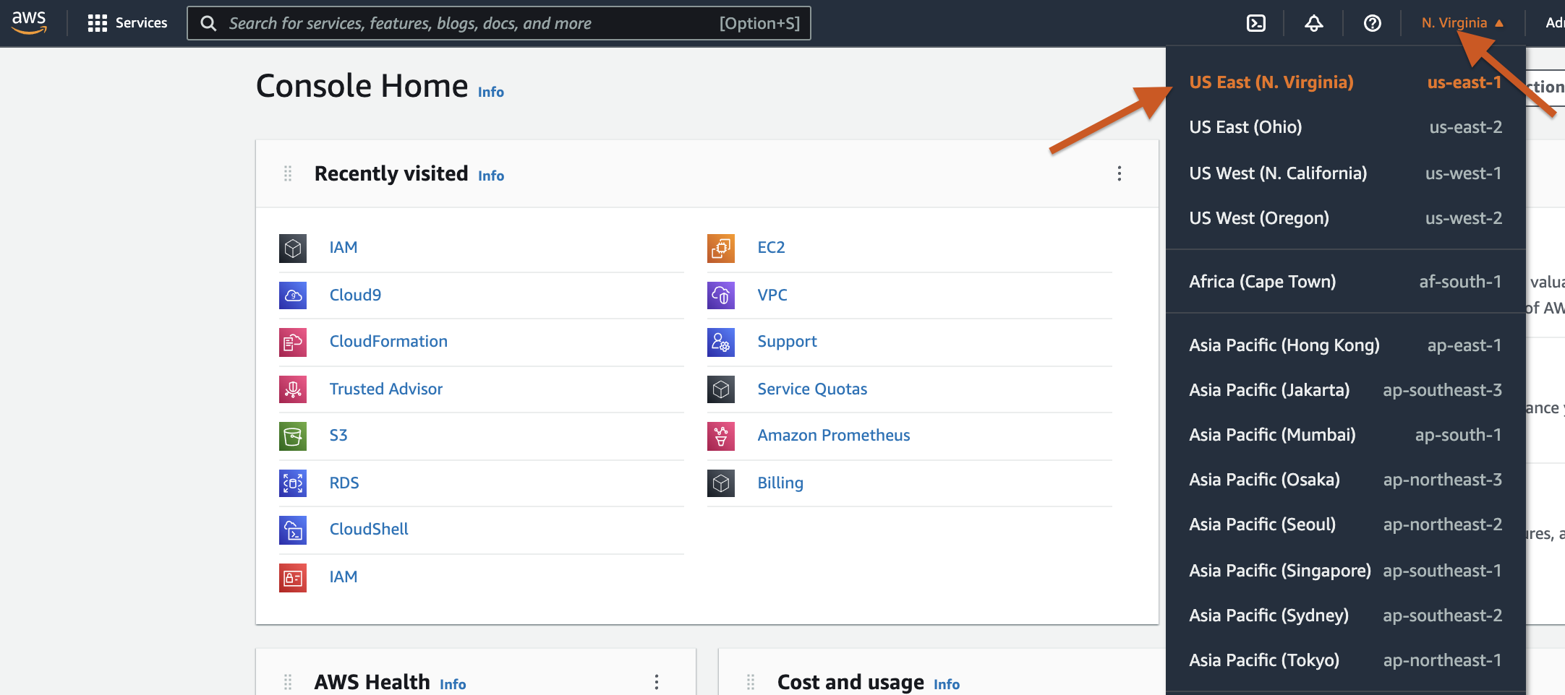The image size is (1565, 695).
Task: Click the S3 bucket icon
Action: click(x=293, y=436)
